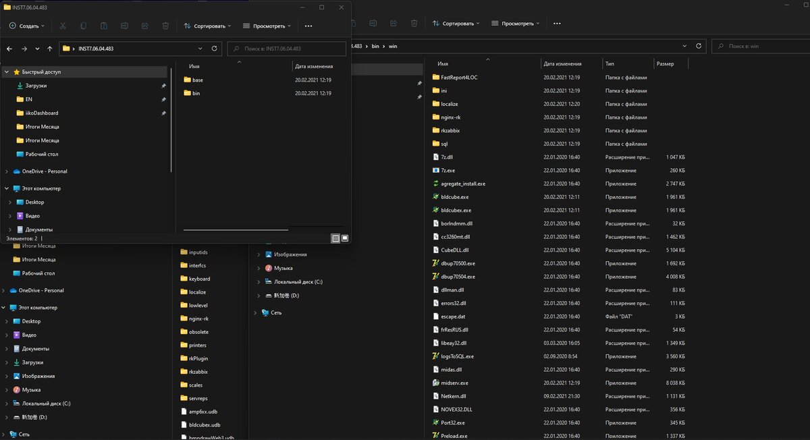Open the address bar history dropdown in INST7.06.04.483

point(200,49)
